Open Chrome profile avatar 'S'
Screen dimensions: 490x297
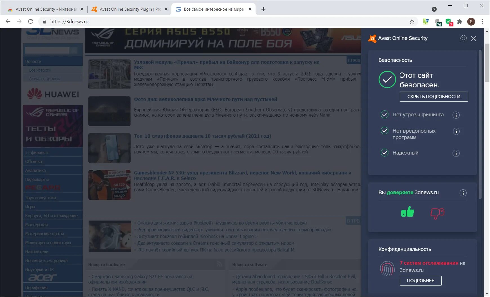(471, 22)
